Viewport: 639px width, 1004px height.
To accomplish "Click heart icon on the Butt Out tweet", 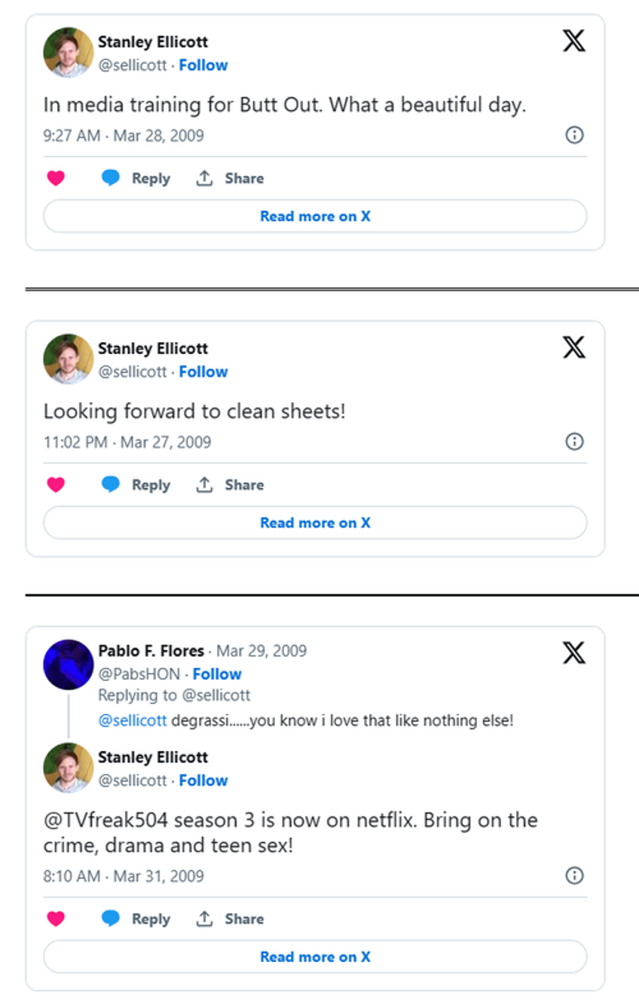I will click(56, 179).
